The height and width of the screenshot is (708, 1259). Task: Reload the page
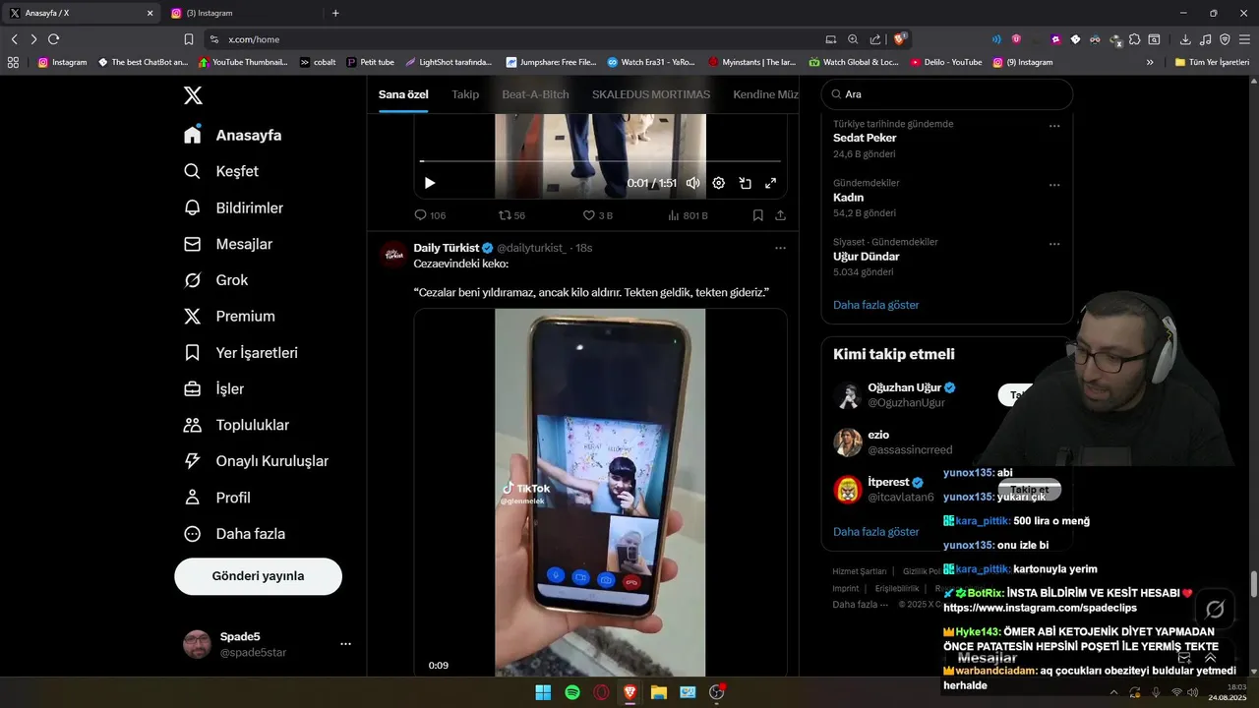(x=53, y=39)
